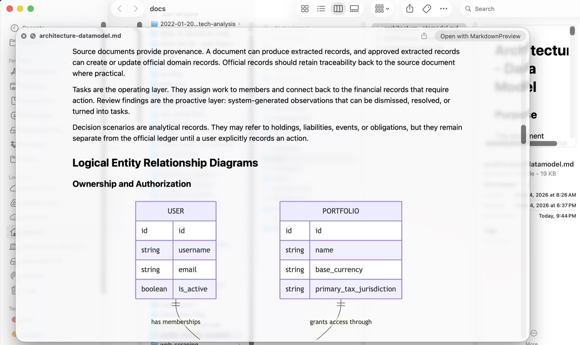Switch Finder to icon view
Image resolution: width=580 pixels, height=345 pixels.
(305, 9)
